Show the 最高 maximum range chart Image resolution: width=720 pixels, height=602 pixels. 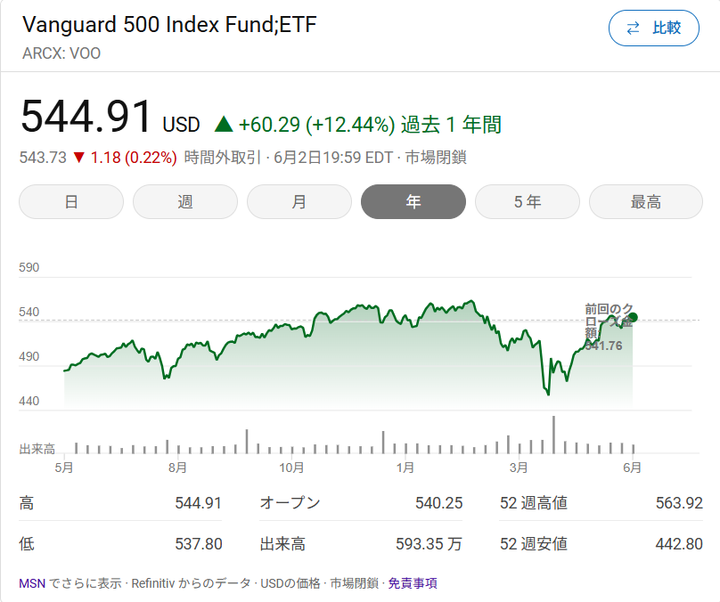645,202
